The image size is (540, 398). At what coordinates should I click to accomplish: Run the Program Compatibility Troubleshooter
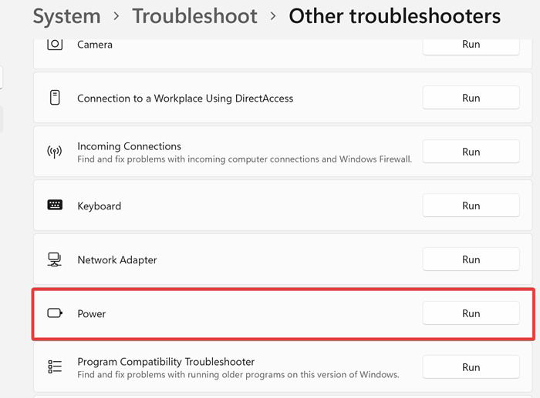(x=471, y=367)
